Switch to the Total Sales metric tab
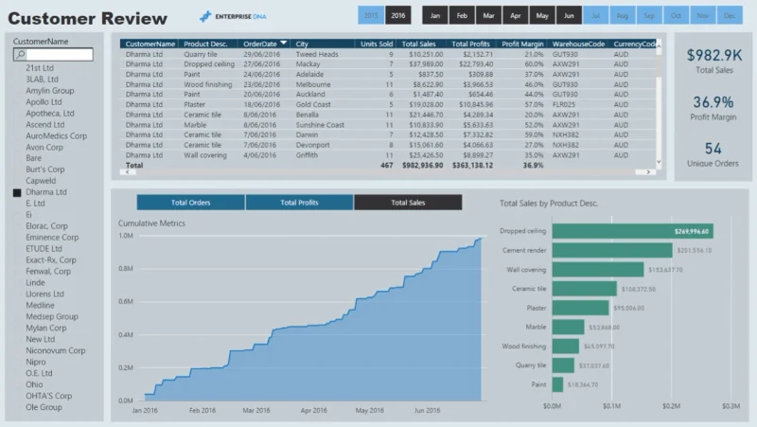 click(x=408, y=203)
